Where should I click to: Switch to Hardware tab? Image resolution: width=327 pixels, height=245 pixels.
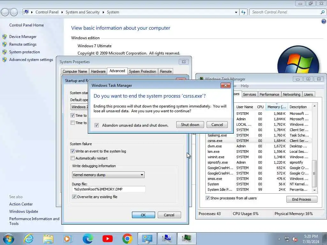[98, 71]
